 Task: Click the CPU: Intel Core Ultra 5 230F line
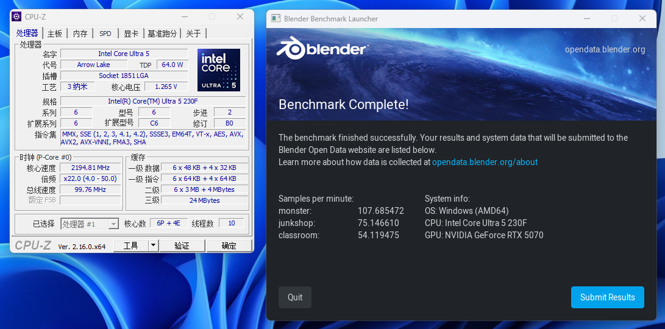pos(476,223)
